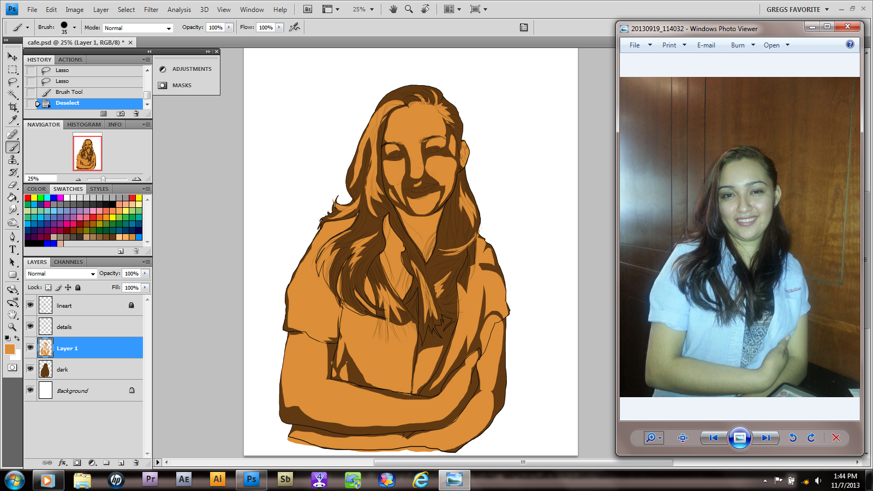Select the Lasso tool in toolbox
873x491 pixels.
point(13,82)
